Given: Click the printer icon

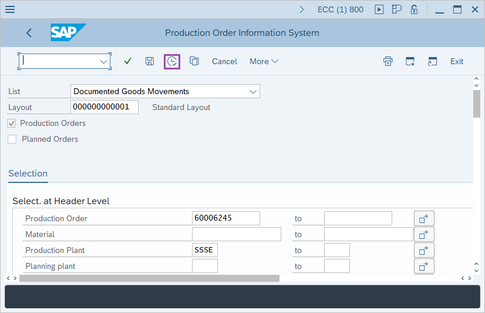Looking at the screenshot, I should coord(388,61).
